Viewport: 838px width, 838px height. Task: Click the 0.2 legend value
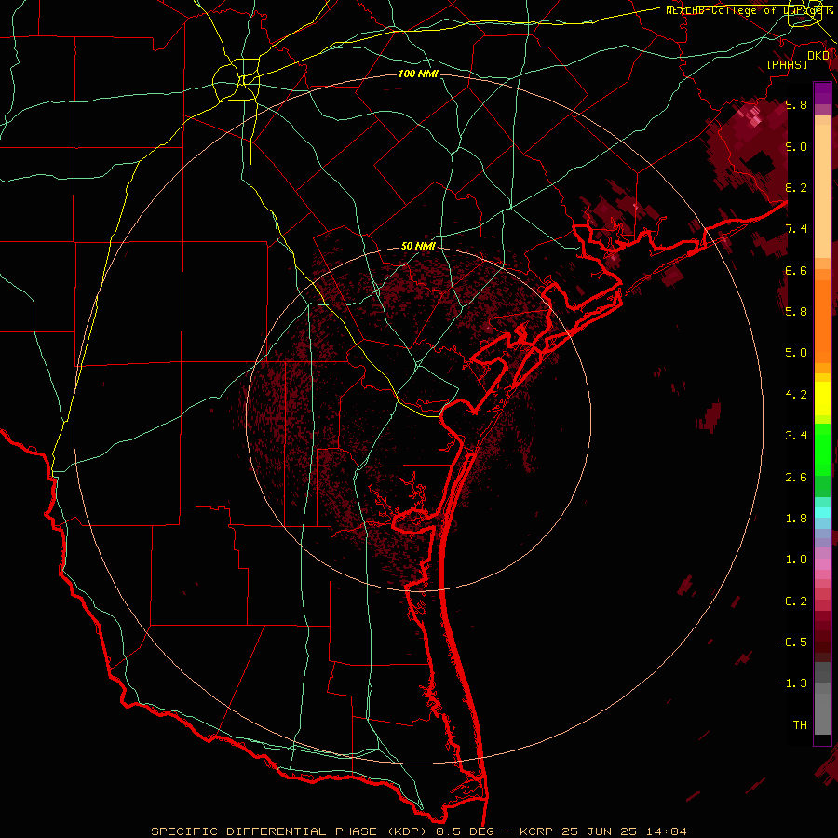796,601
